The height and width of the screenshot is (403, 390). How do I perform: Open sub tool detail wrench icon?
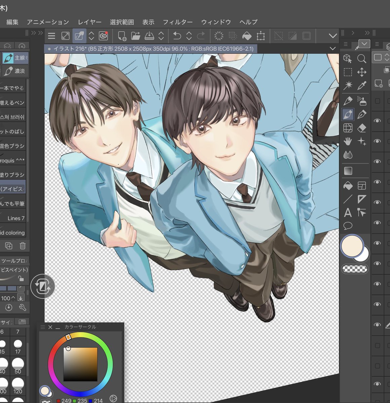[x=23, y=307]
